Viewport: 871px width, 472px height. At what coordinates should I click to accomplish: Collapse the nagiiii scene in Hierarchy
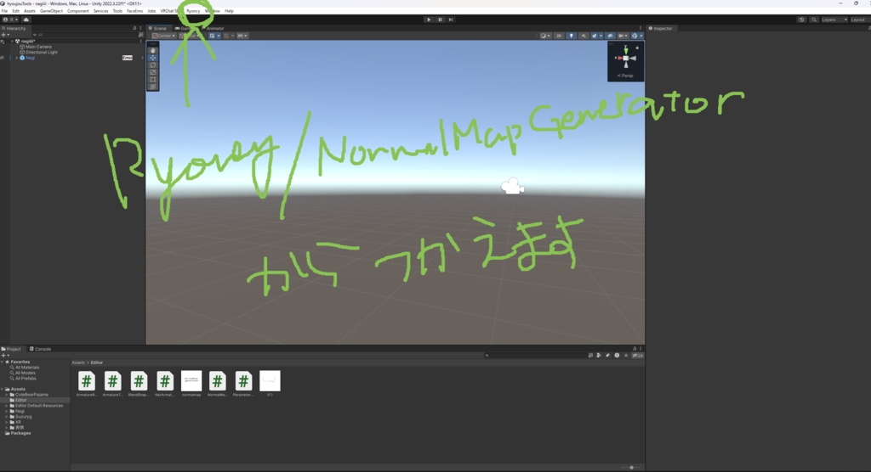pos(12,41)
